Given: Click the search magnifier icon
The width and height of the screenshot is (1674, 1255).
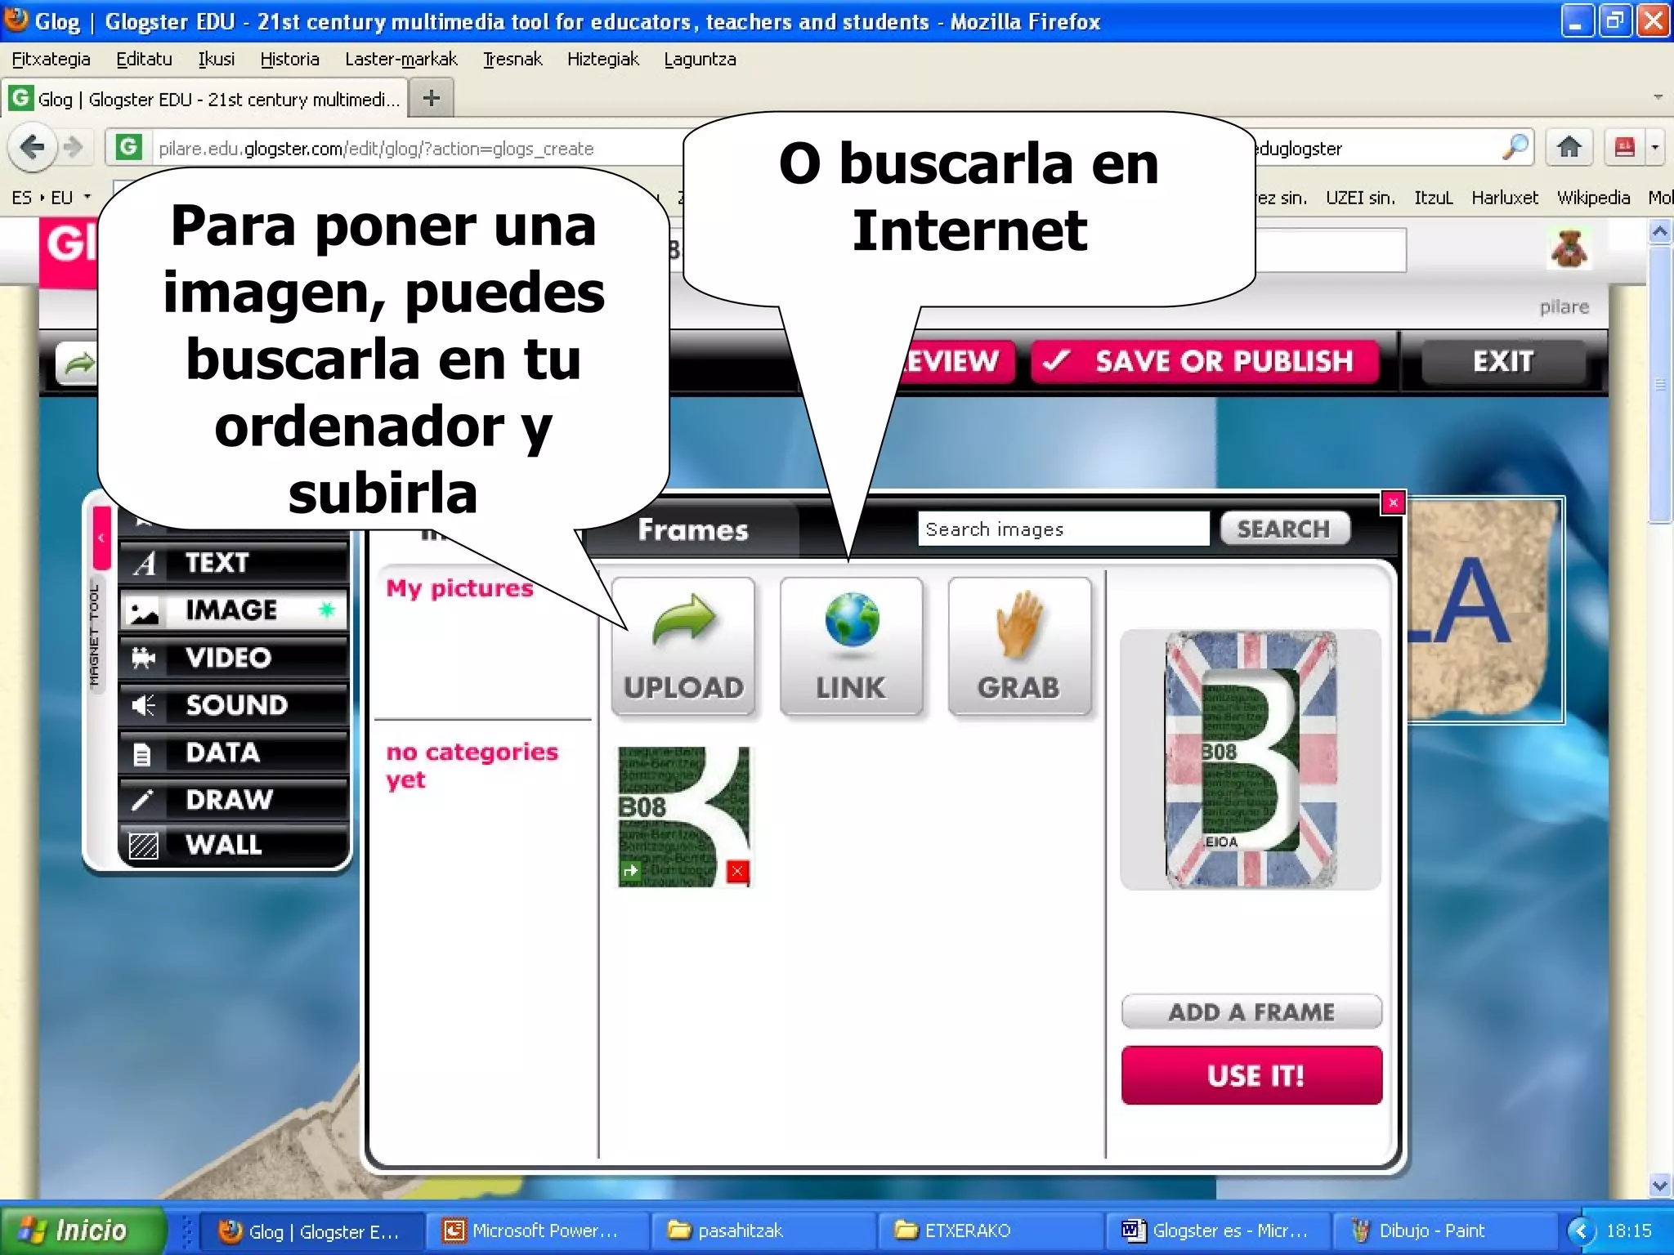Looking at the screenshot, I should [1515, 147].
